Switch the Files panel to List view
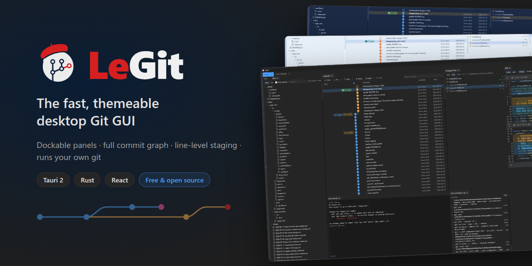The image size is (532, 266). [272, 82]
